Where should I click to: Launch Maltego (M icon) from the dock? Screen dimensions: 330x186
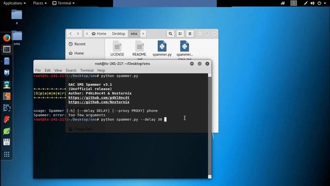click(7, 73)
